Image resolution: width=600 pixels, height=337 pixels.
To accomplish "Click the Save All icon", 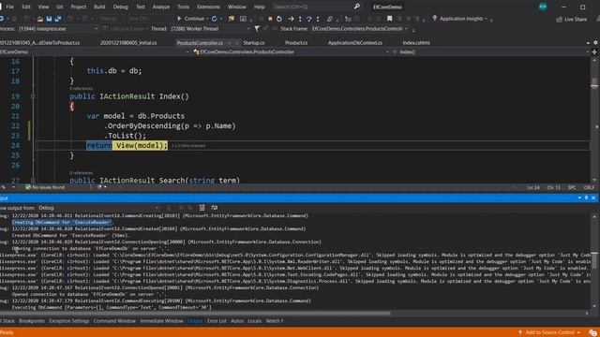I will click(58, 19).
